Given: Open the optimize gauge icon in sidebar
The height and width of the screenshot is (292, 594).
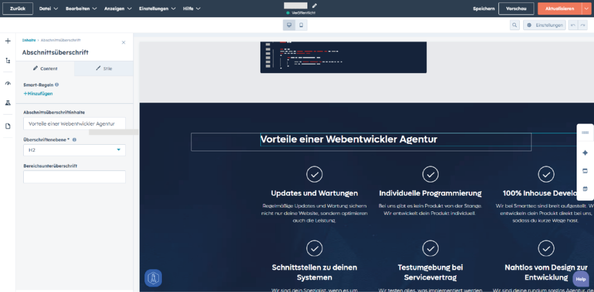Looking at the screenshot, I should (8, 83).
